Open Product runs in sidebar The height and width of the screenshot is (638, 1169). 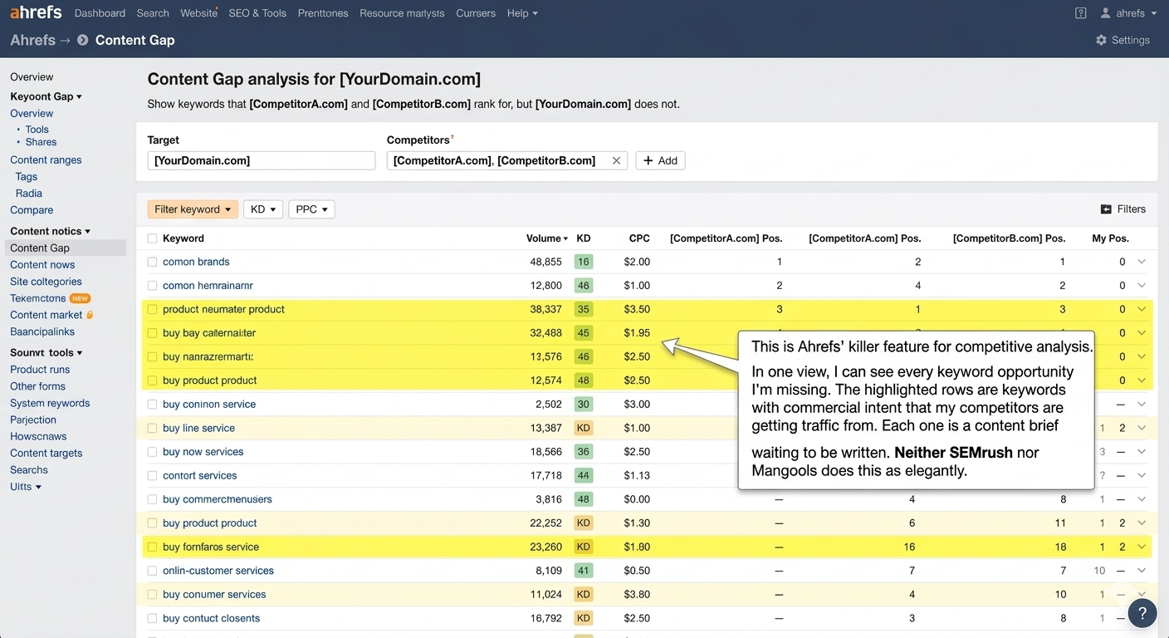coord(40,370)
